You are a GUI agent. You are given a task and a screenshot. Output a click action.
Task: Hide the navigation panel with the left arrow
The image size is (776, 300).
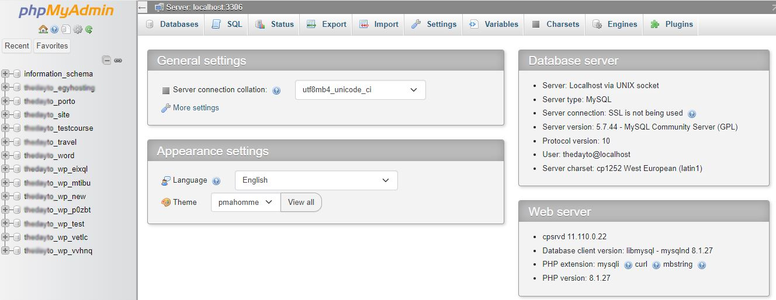pyautogui.click(x=143, y=8)
